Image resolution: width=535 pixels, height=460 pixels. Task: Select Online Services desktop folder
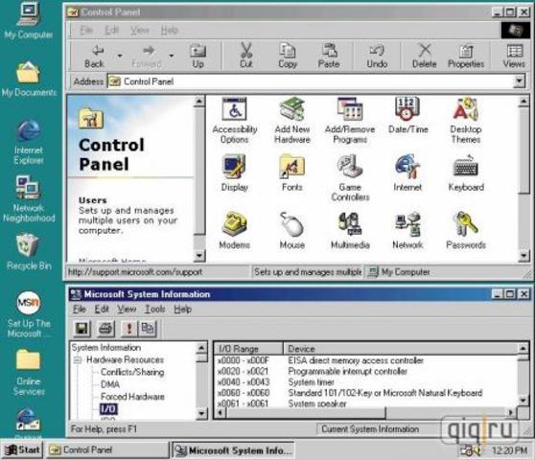(29, 373)
